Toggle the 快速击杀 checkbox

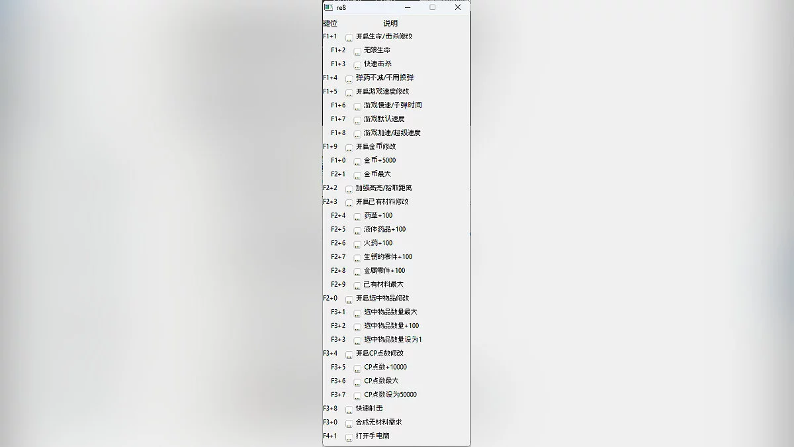click(357, 65)
